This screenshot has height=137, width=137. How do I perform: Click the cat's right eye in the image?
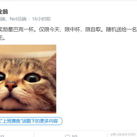pos(32,78)
